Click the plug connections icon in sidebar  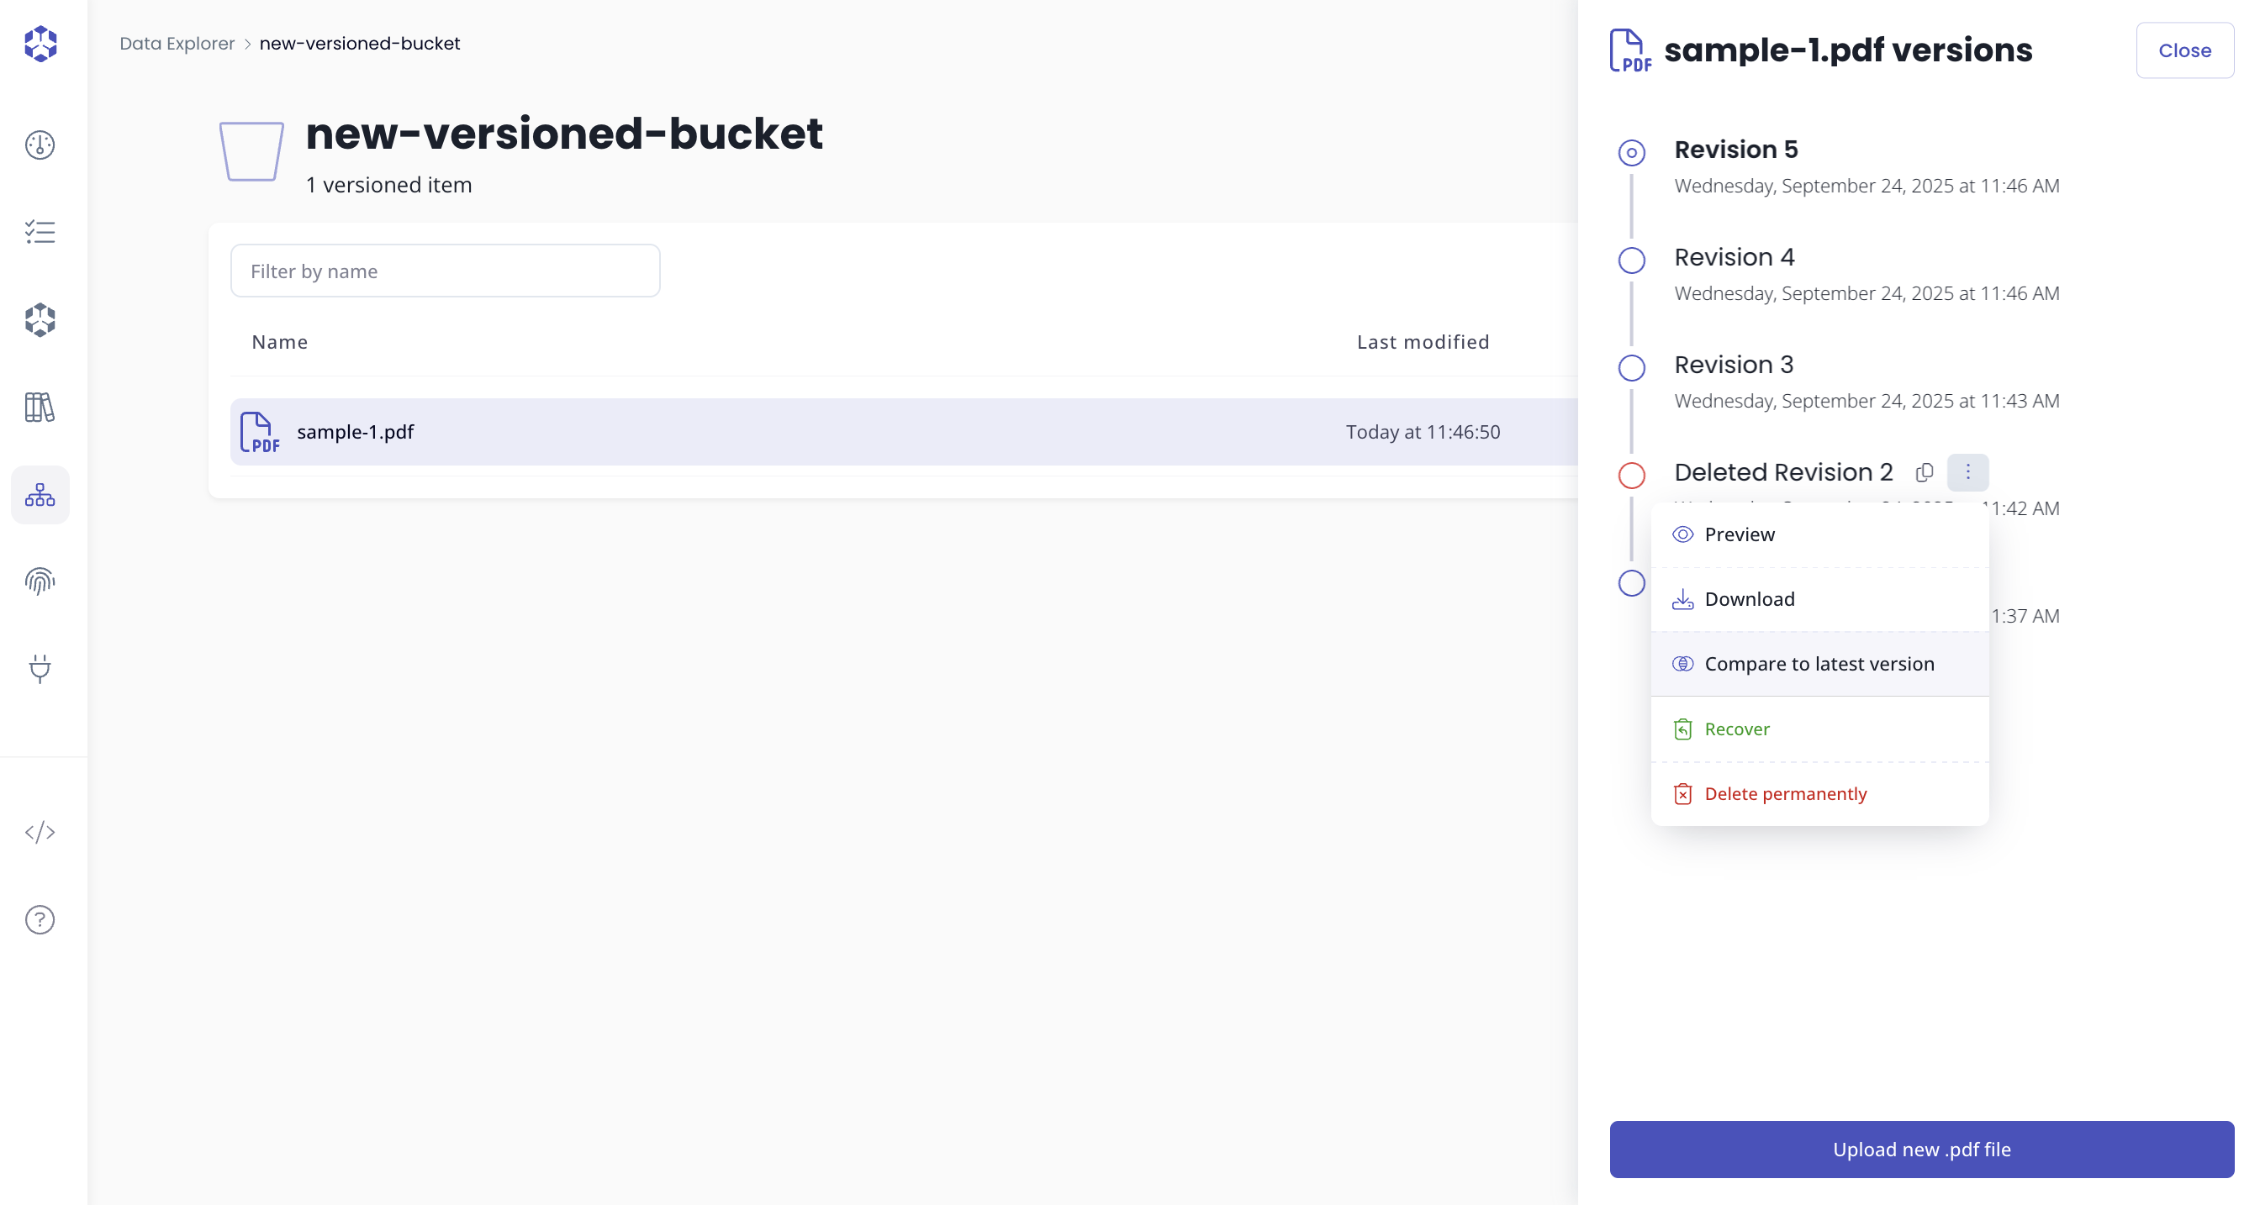click(40, 669)
